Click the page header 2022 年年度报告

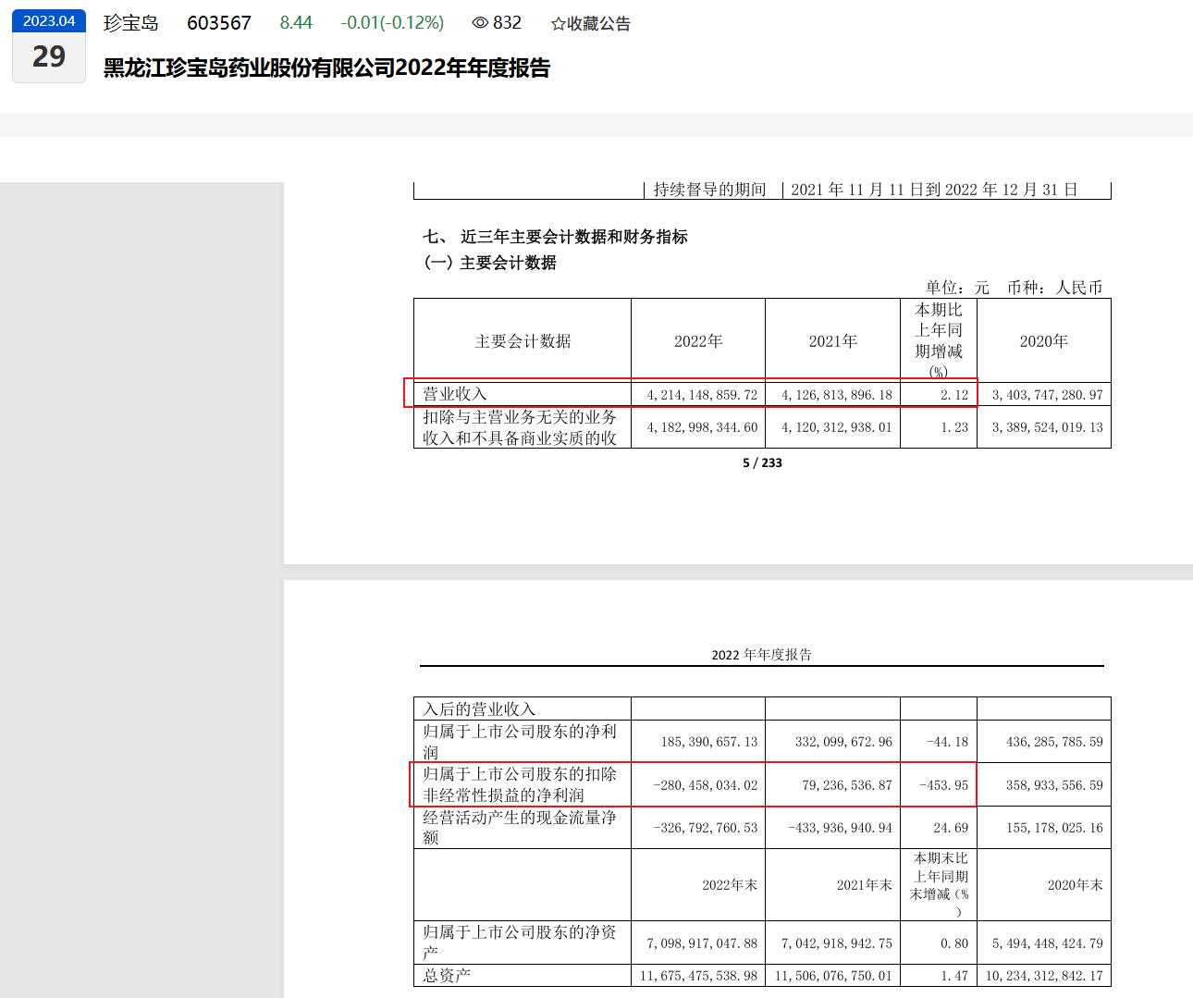(762, 655)
